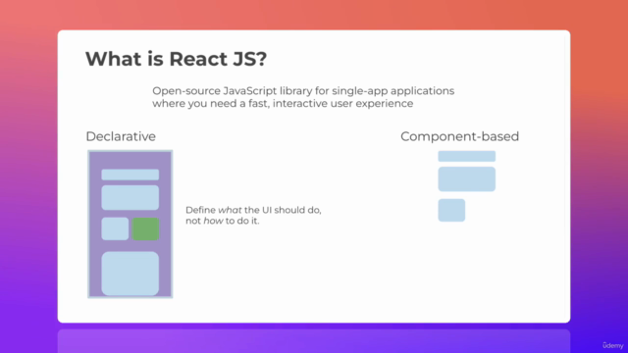
Task: Click the green block in the Declarative mockup
Action: coord(145,228)
